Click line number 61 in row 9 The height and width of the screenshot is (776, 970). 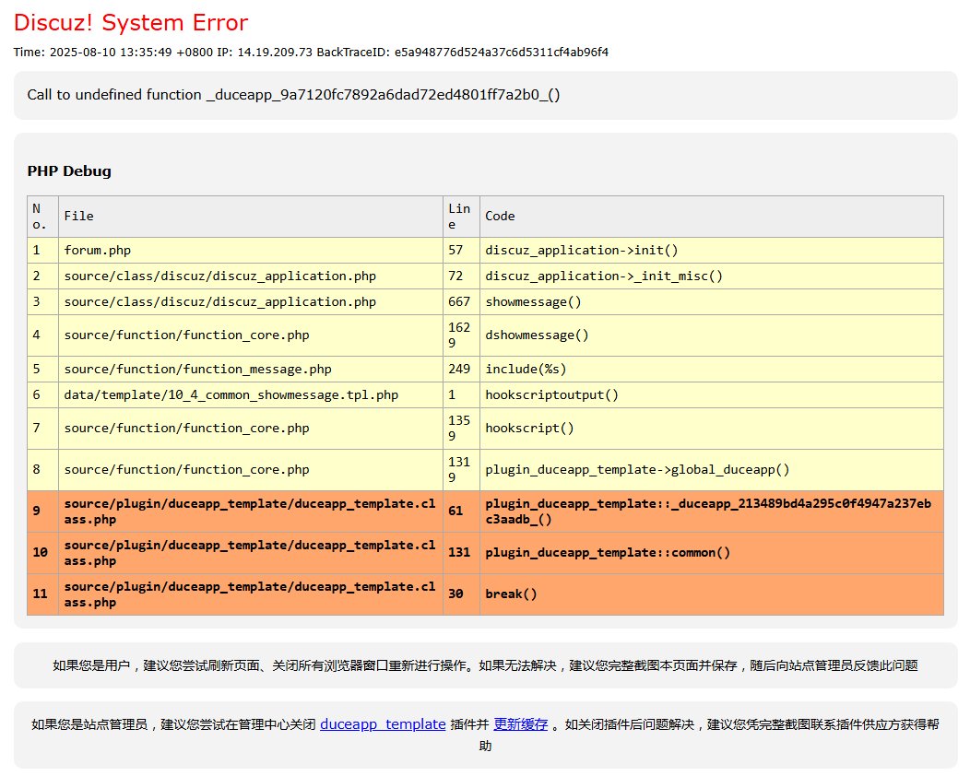(x=461, y=511)
